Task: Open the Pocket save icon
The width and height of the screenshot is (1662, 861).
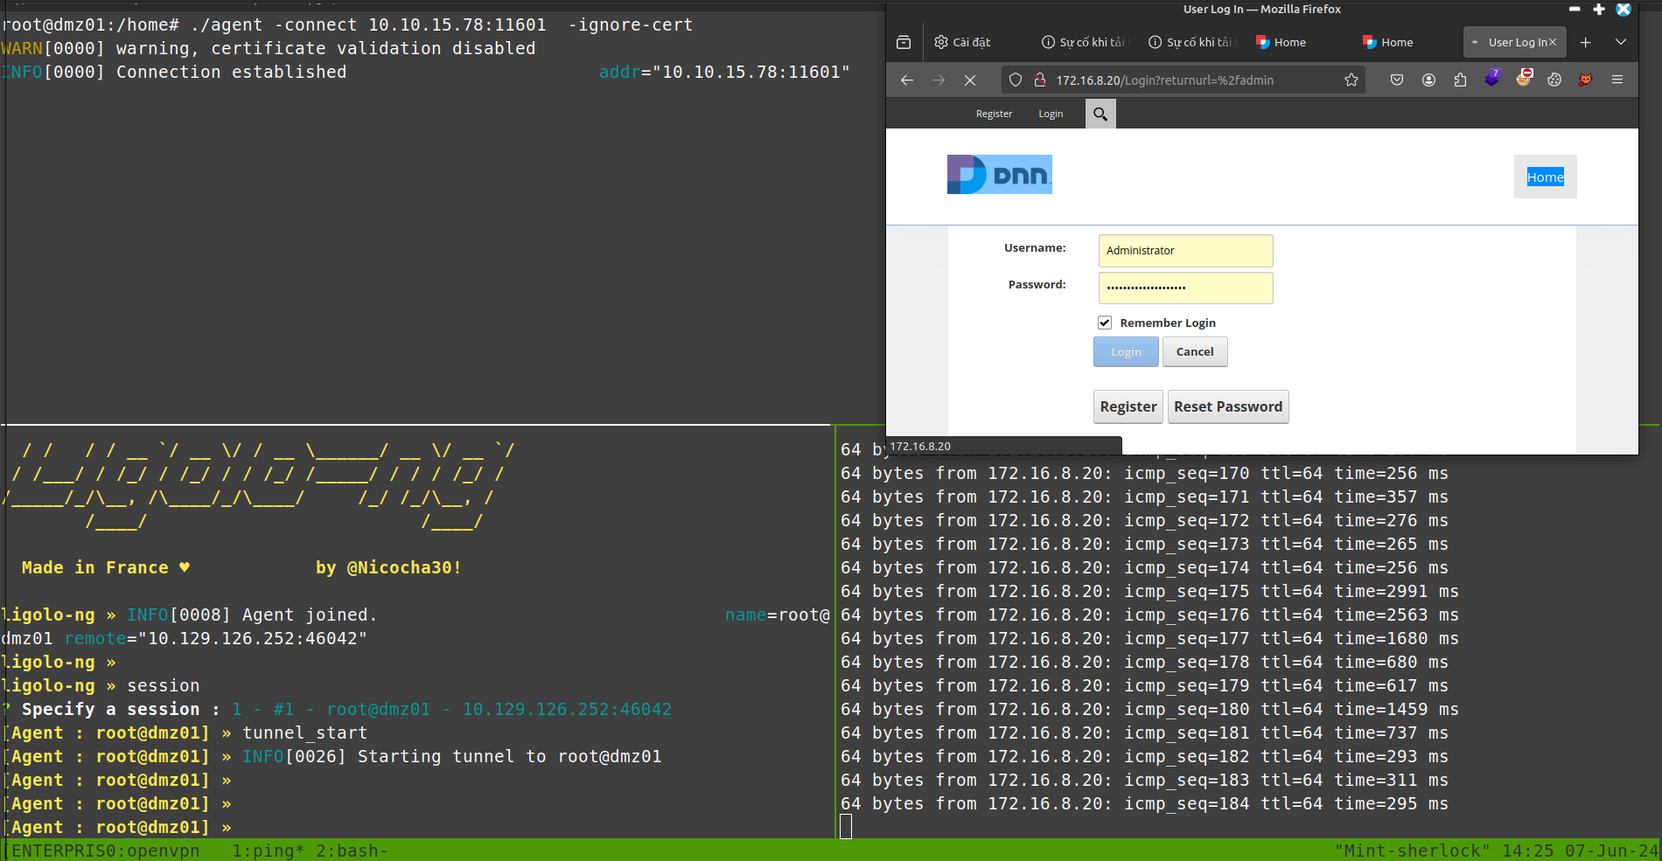Action: [1397, 80]
